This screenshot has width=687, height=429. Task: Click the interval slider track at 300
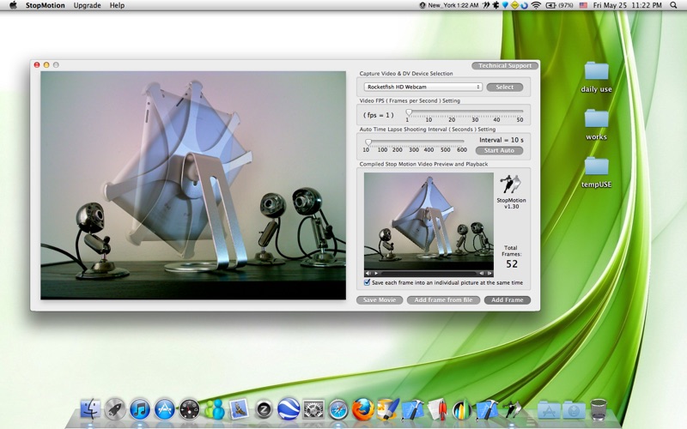click(x=414, y=142)
